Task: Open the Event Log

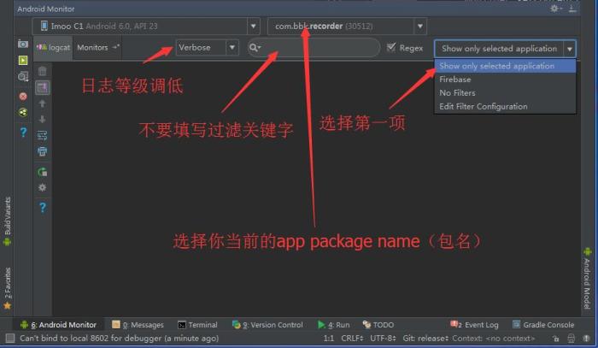Action: point(474,325)
